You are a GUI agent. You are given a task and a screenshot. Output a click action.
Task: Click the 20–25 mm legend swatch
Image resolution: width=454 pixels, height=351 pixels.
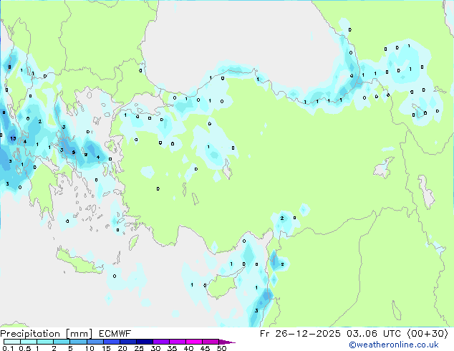127,342
